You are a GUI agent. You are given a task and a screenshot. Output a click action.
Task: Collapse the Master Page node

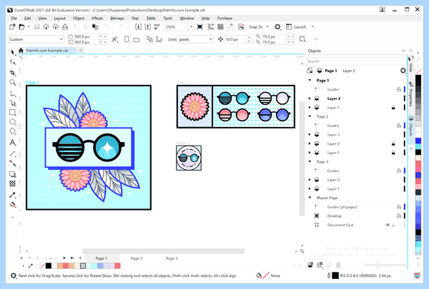tap(310, 198)
